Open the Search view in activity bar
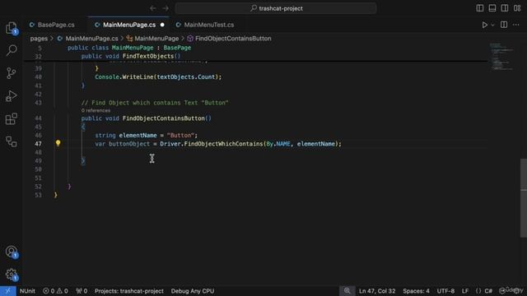 (x=12, y=50)
